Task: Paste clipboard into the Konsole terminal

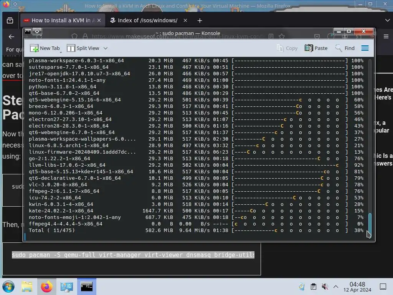Action: tap(316, 48)
